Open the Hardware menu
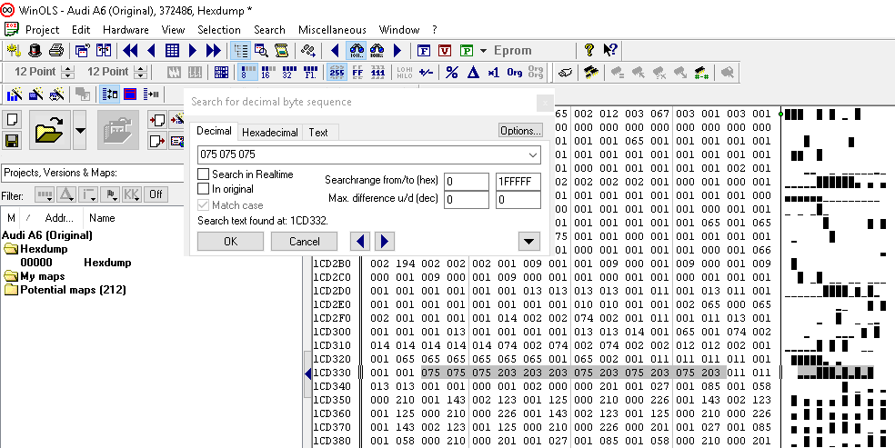The image size is (895, 448). (x=126, y=30)
